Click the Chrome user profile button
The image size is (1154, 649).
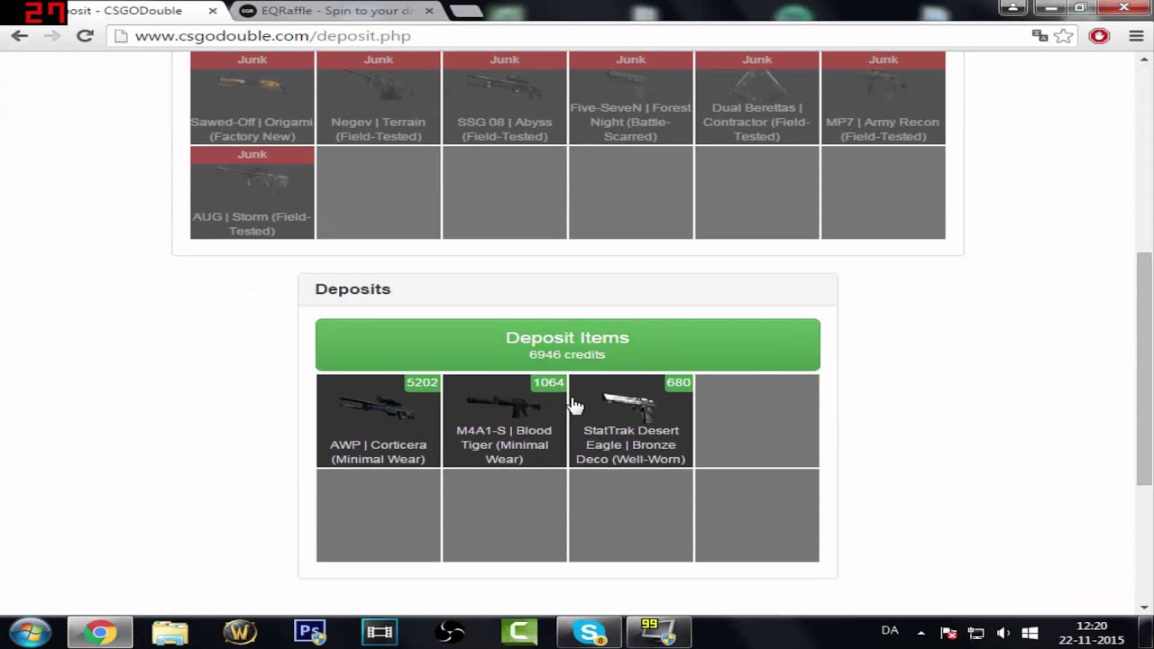(1013, 7)
